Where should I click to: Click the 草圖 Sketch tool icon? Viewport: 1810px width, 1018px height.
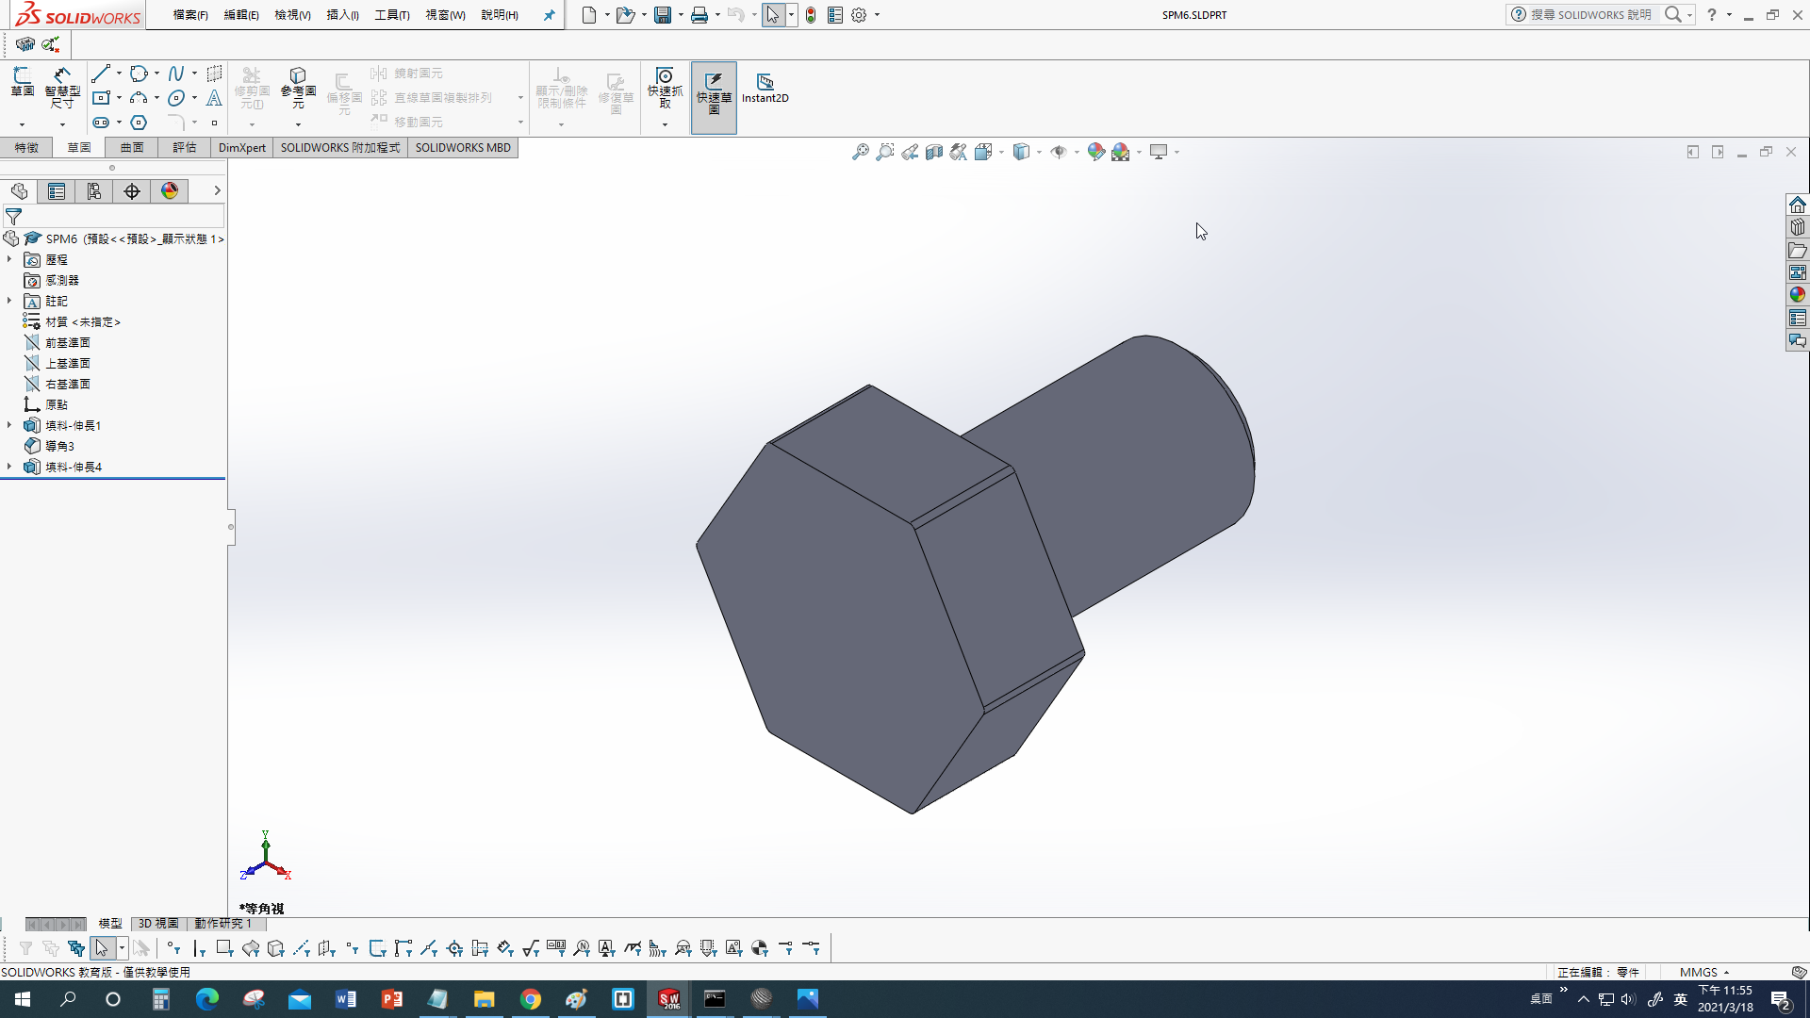(x=23, y=82)
